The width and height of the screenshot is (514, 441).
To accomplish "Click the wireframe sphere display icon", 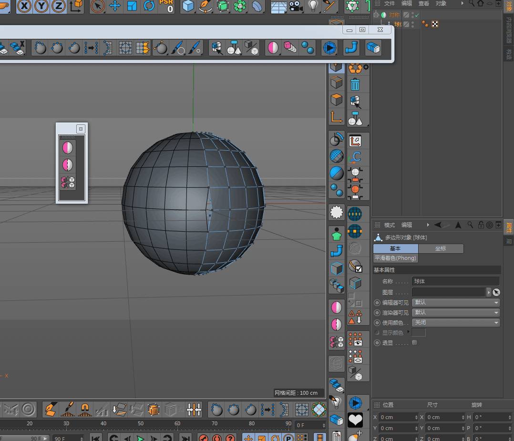I will pos(336,156).
